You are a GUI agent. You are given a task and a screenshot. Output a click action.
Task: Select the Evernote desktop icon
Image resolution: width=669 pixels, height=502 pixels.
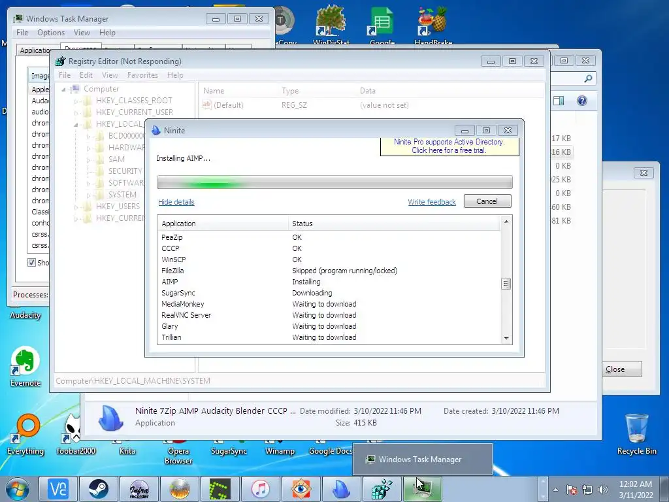tap(25, 366)
